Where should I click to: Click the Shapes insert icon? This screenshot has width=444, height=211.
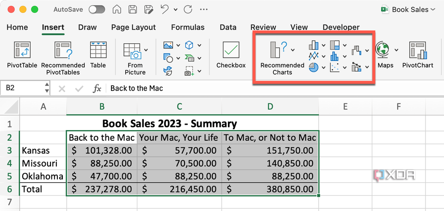(168, 58)
